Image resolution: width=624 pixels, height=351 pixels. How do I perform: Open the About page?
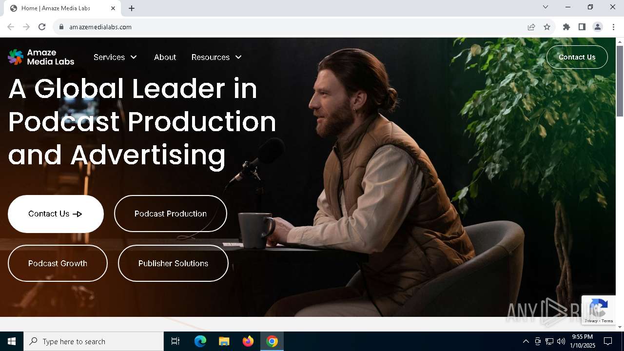click(x=165, y=57)
